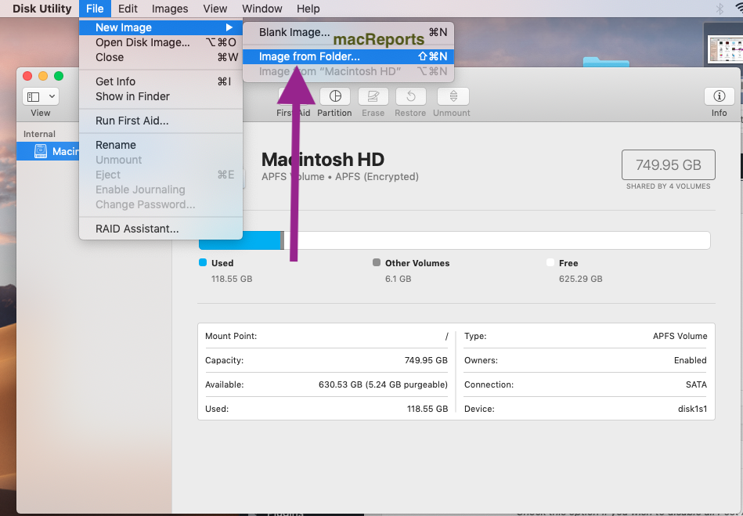Open the Window menu
Viewport: 743px width, 516px height.
pos(262,9)
